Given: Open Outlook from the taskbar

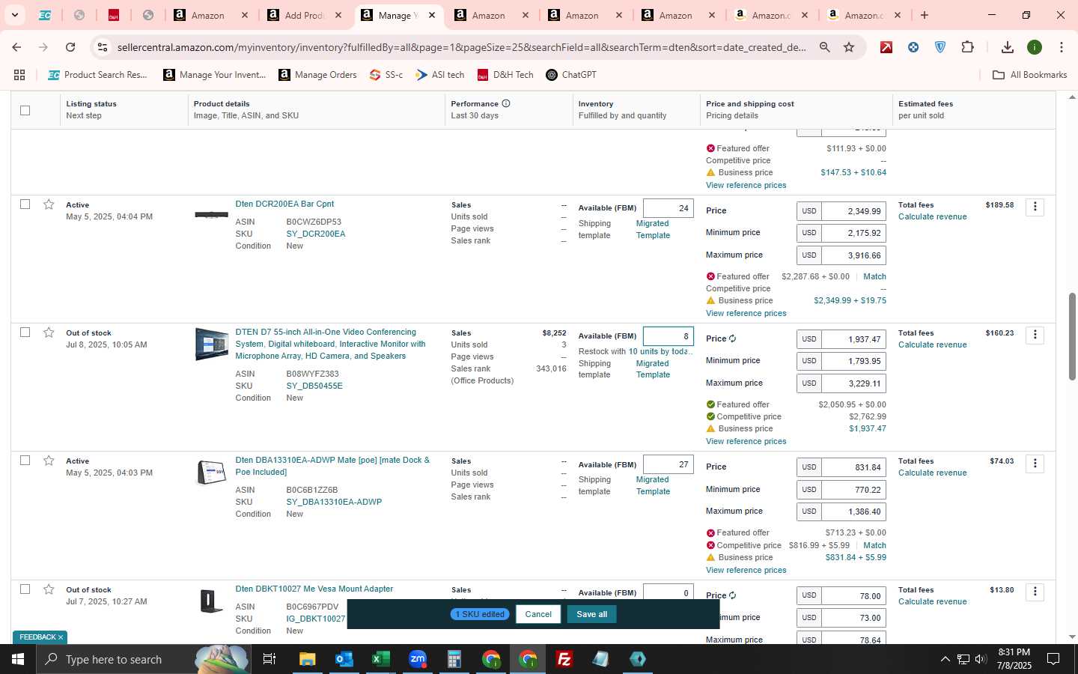Looking at the screenshot, I should (x=344, y=659).
